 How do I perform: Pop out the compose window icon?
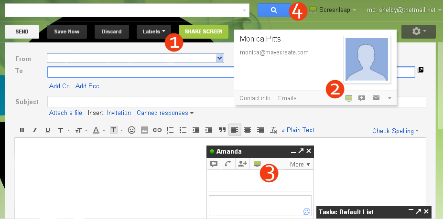(x=421, y=70)
